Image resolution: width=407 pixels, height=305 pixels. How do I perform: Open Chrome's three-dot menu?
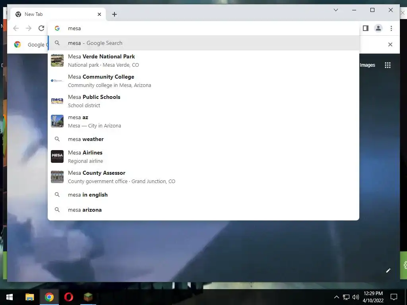391,28
